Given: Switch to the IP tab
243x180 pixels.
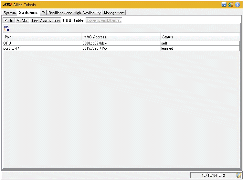Looking at the screenshot, I should 43,13.
